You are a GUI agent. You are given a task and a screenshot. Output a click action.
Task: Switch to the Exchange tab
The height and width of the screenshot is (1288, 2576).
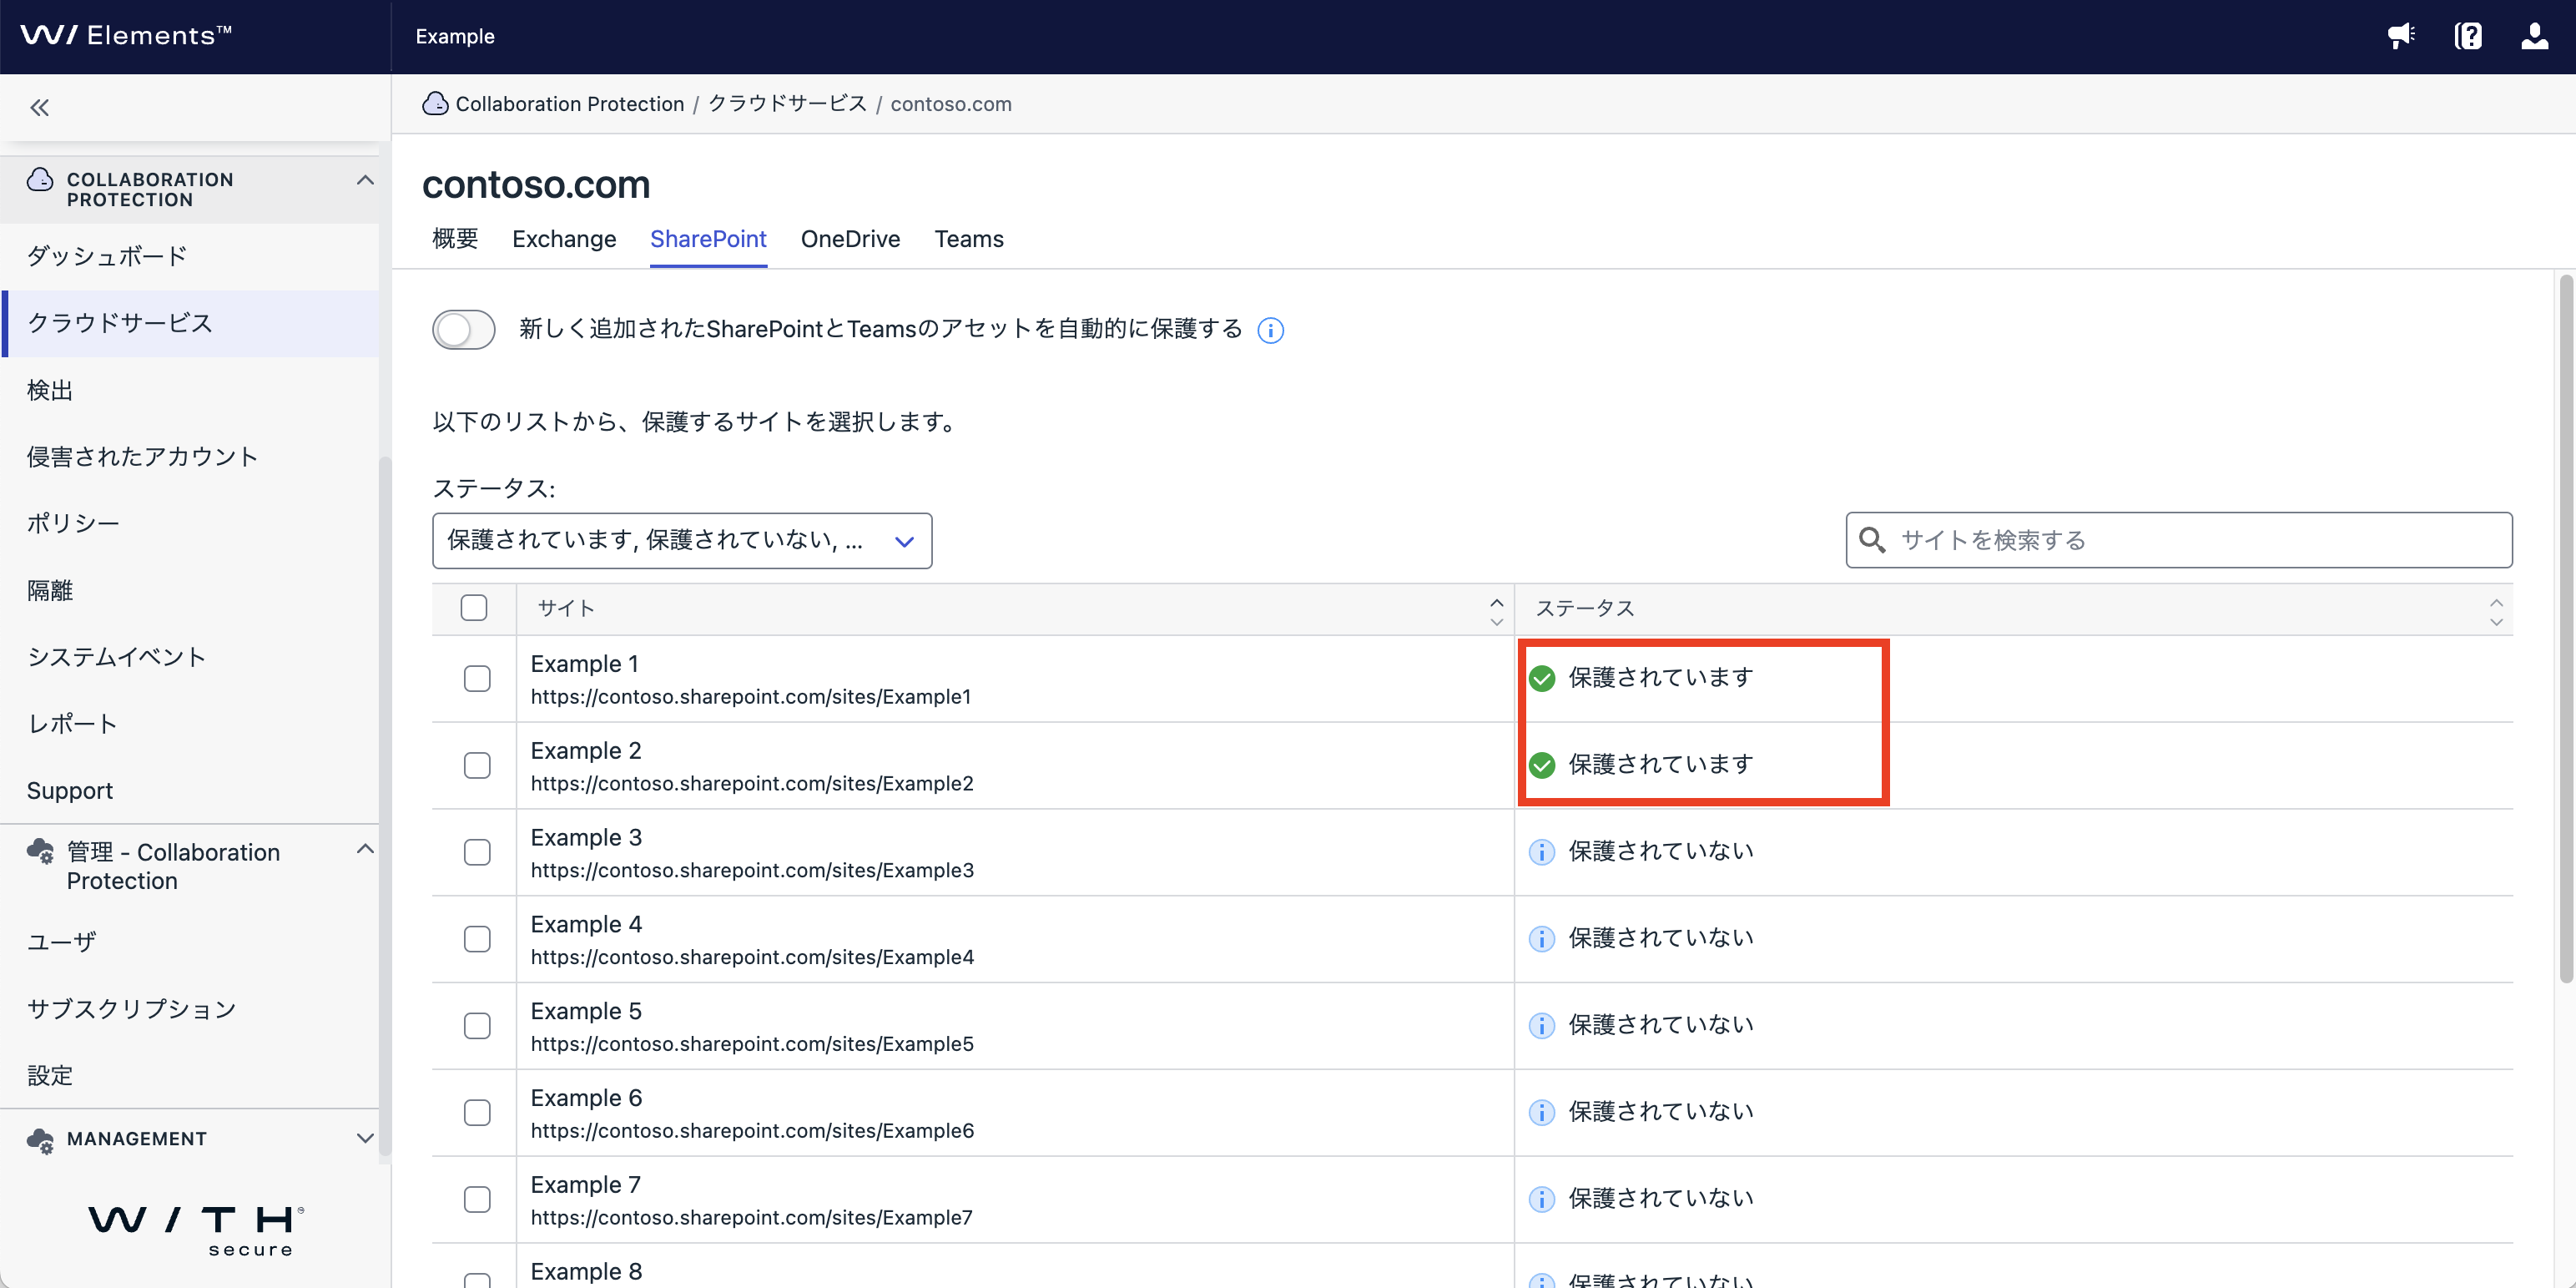(564, 239)
